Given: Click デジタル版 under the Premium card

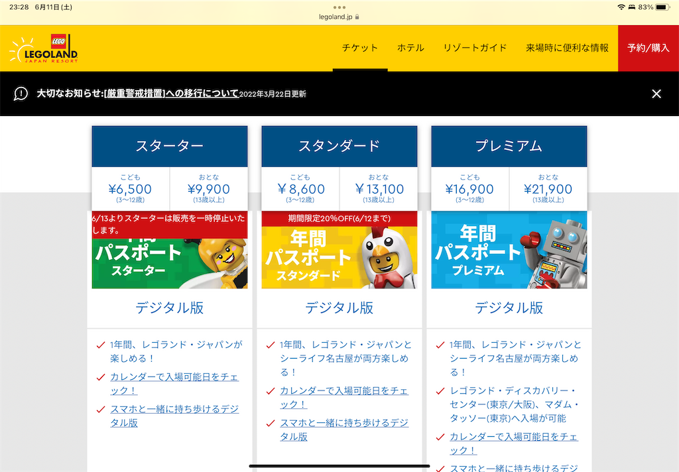Looking at the screenshot, I should (509, 308).
